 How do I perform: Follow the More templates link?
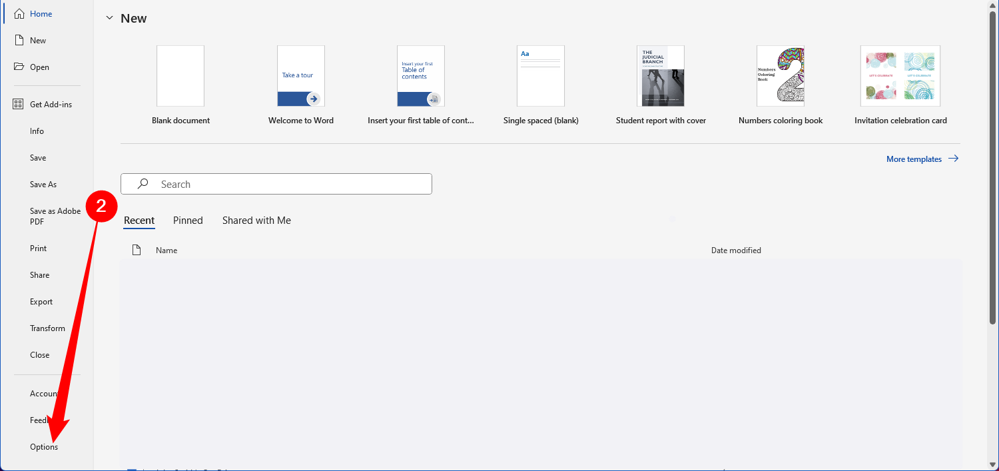pyautogui.click(x=914, y=159)
